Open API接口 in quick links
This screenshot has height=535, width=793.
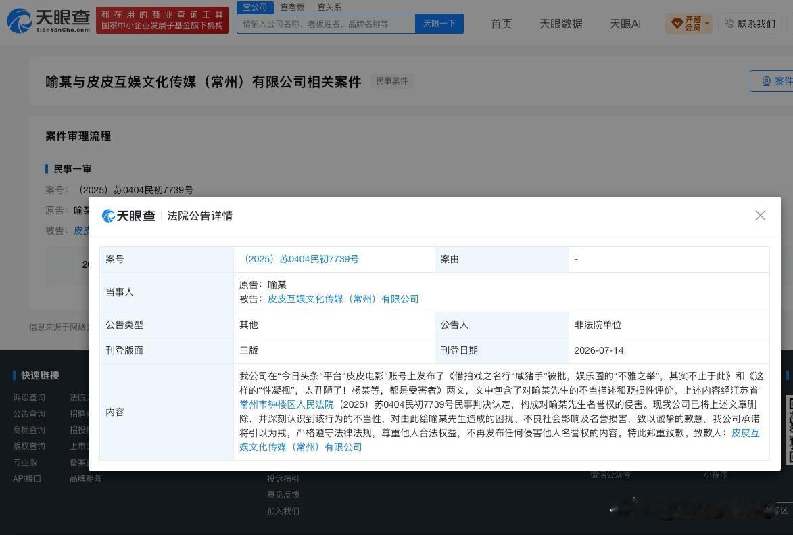[27, 478]
